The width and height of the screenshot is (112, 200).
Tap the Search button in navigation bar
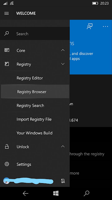click(x=86, y=193)
